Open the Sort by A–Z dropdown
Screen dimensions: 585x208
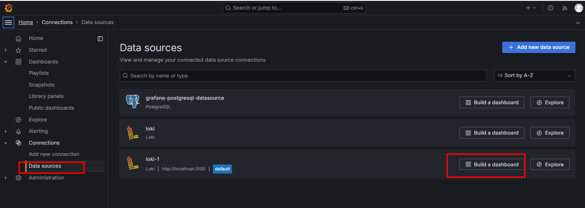535,76
